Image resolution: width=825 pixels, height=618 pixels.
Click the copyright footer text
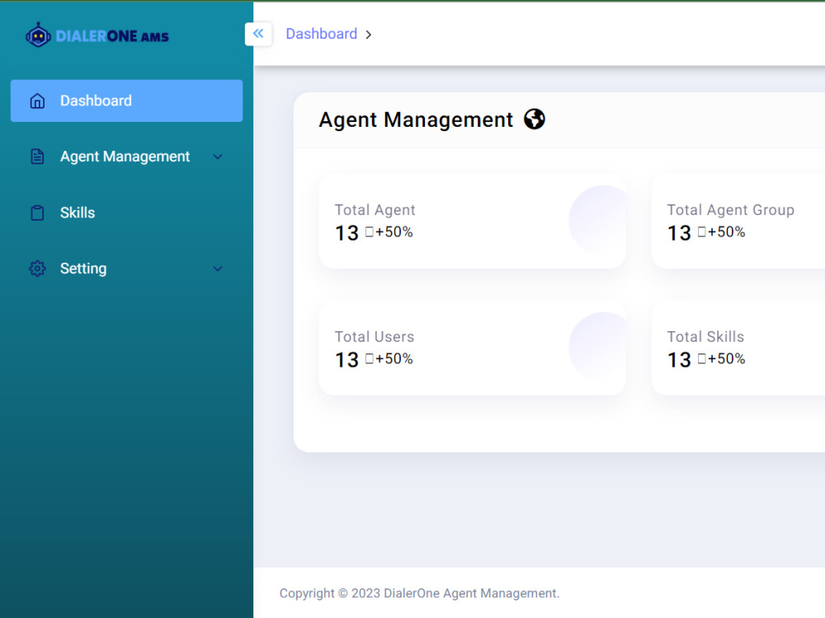click(x=419, y=593)
